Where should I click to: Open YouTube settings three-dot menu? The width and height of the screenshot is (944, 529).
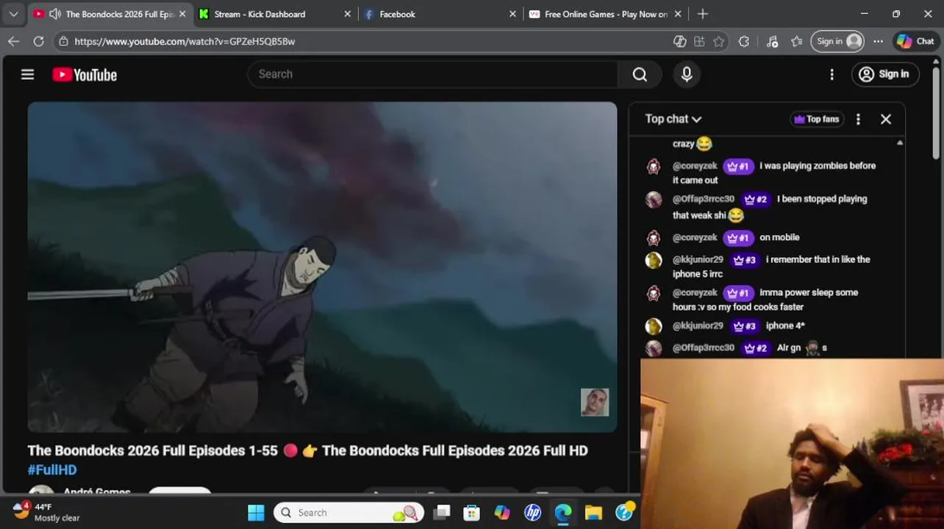coord(832,74)
